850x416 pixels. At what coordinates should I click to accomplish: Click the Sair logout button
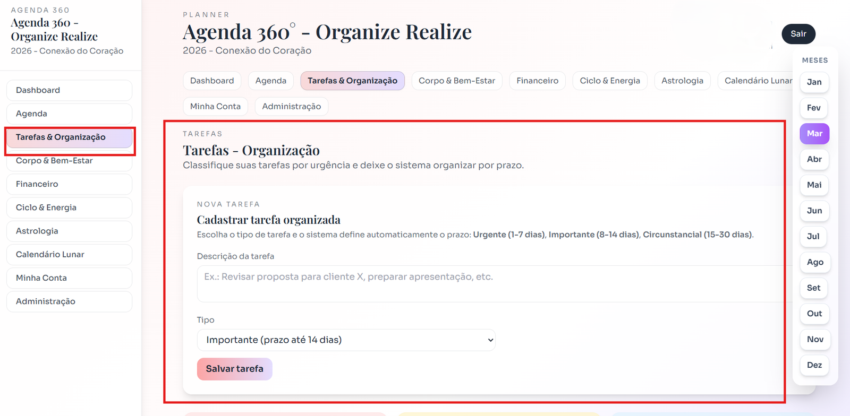pos(798,34)
